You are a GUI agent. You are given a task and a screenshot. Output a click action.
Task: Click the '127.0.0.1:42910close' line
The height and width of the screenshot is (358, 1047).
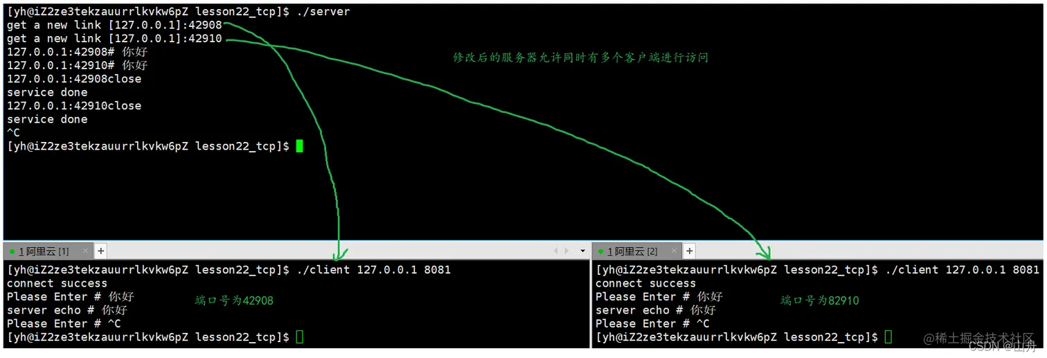click(74, 106)
